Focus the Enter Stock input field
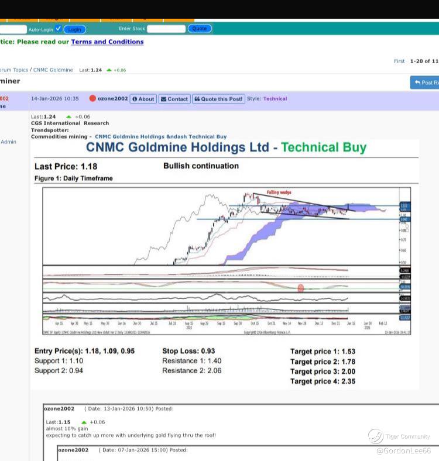Image resolution: width=439 pixels, height=461 pixels. tap(166, 29)
